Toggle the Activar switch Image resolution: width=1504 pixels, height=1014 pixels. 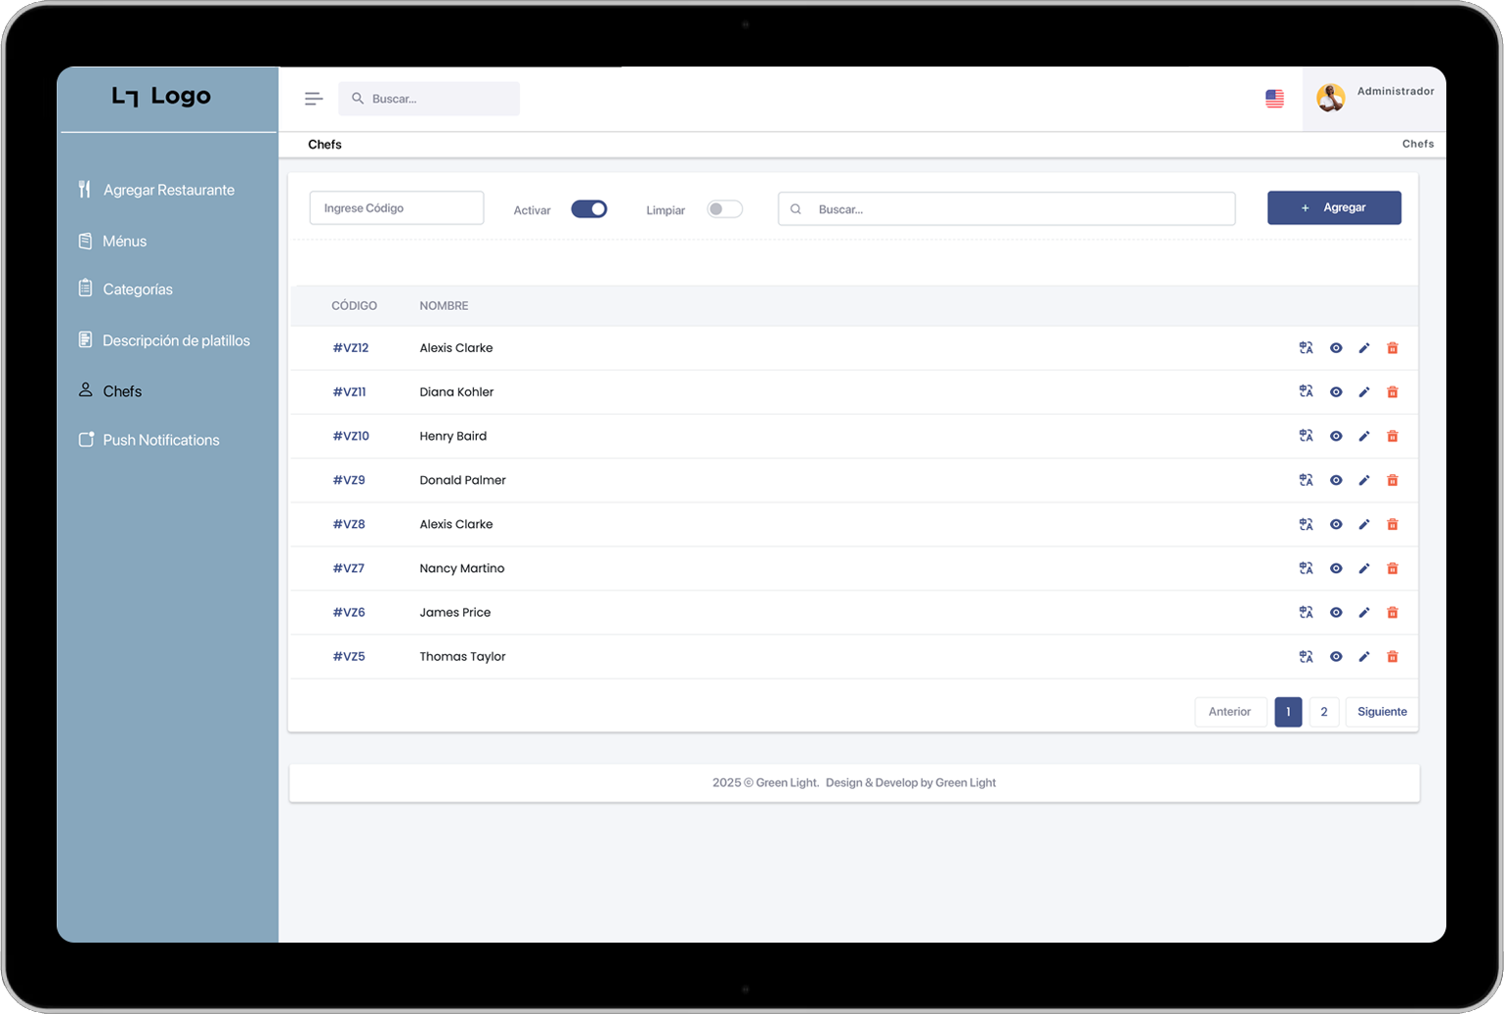588,209
